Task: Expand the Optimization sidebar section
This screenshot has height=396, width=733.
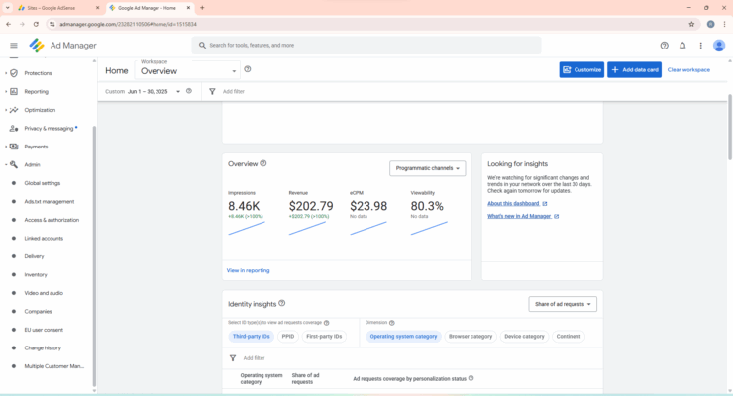Action: pos(6,110)
